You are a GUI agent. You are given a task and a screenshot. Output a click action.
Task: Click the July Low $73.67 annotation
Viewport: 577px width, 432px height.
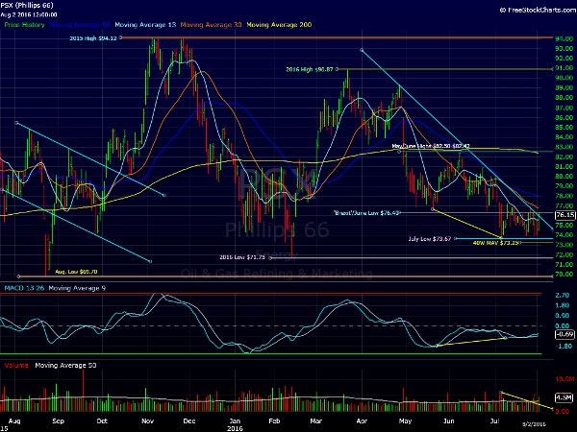tap(430, 239)
